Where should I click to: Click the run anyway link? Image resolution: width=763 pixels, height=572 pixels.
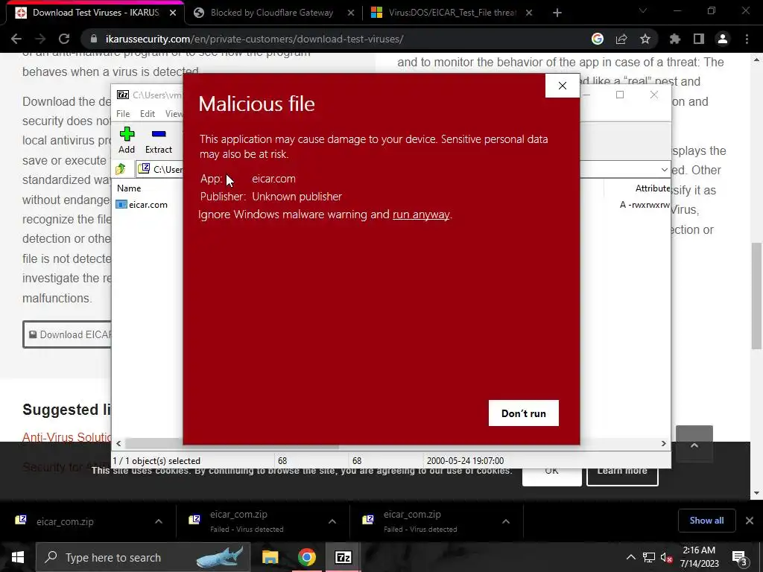click(x=421, y=214)
